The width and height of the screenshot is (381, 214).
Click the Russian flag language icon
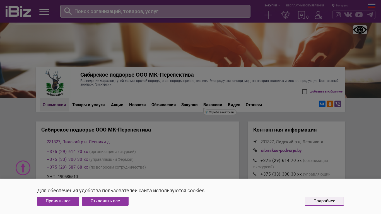click(x=372, y=6)
